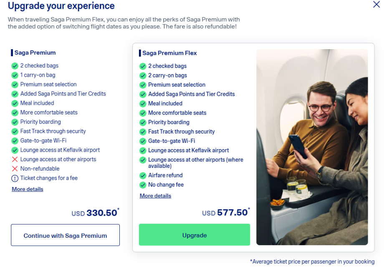Click the airplane passengers photo
This screenshot has width=384, height=269.
coord(312,147)
